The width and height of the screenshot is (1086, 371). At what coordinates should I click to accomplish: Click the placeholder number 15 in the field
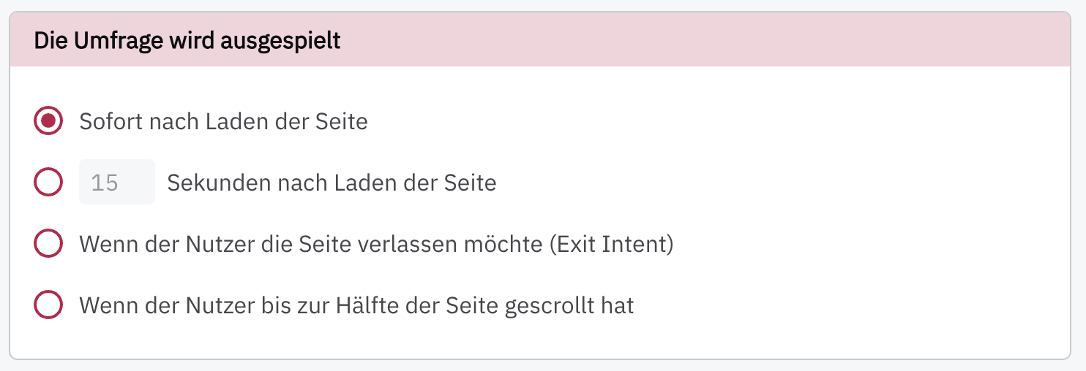tap(105, 183)
